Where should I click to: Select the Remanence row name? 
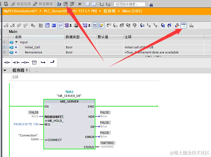tap(33, 52)
